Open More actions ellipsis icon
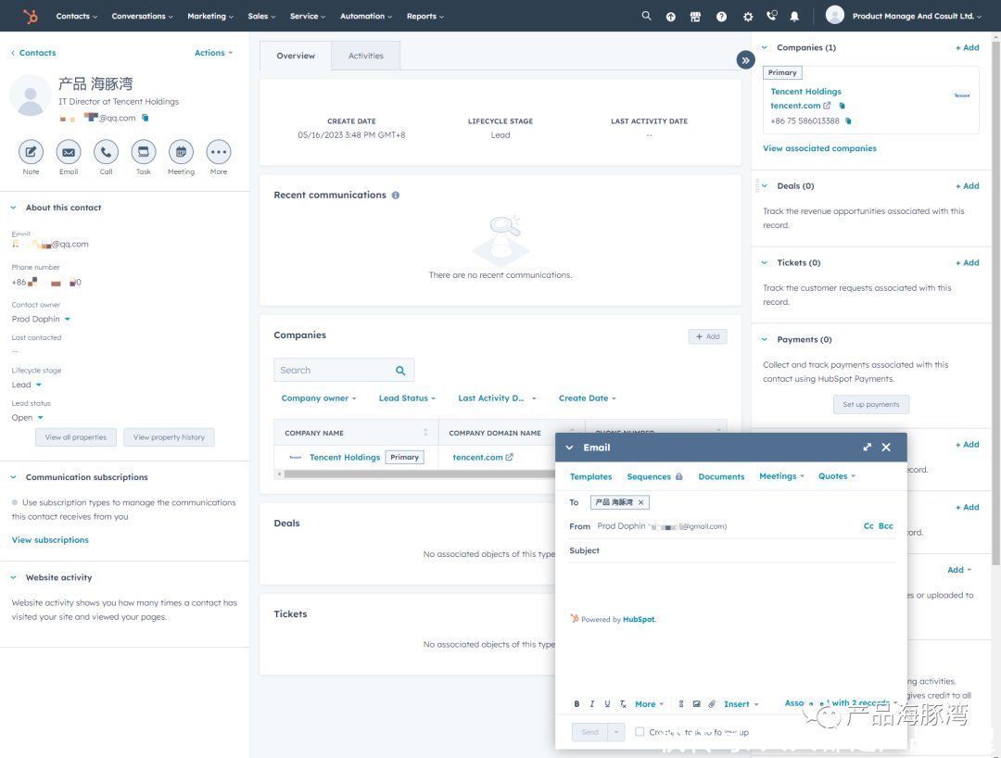The width and height of the screenshot is (1001, 758). coord(219,152)
